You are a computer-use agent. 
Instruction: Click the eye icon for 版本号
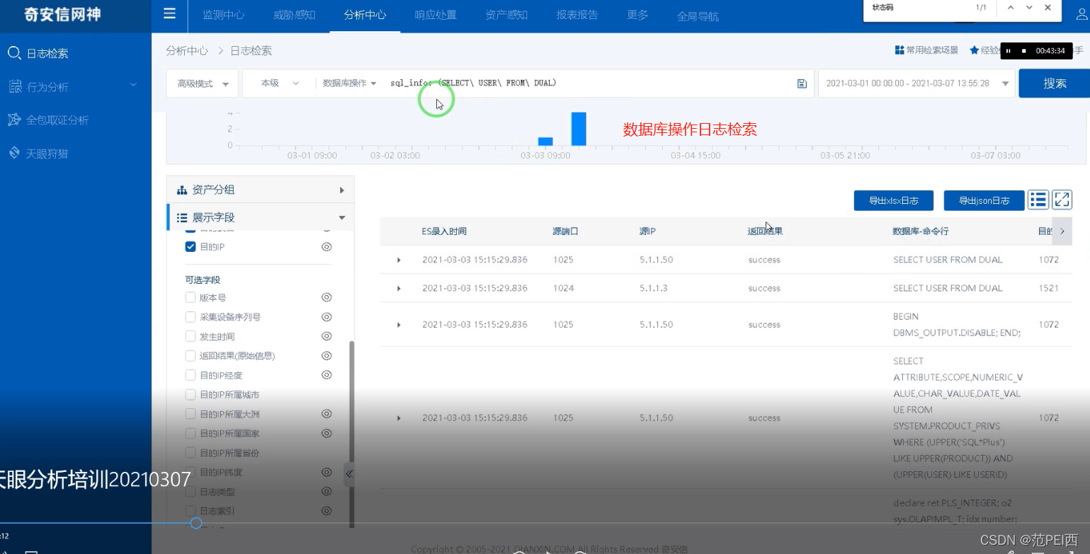pos(327,298)
